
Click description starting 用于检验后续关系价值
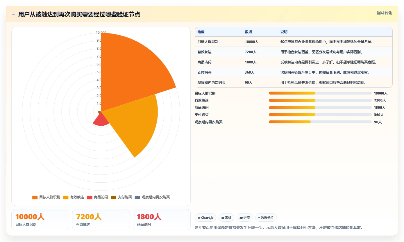323,83
